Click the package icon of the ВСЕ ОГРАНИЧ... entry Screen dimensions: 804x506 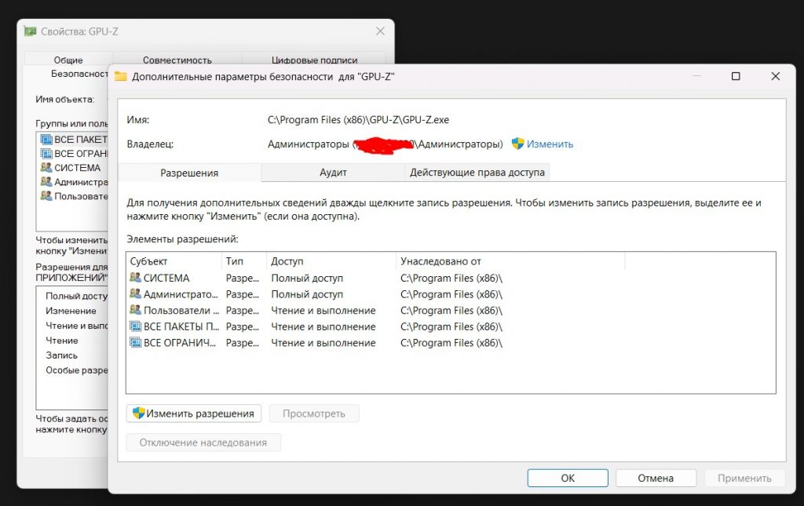[x=135, y=343]
